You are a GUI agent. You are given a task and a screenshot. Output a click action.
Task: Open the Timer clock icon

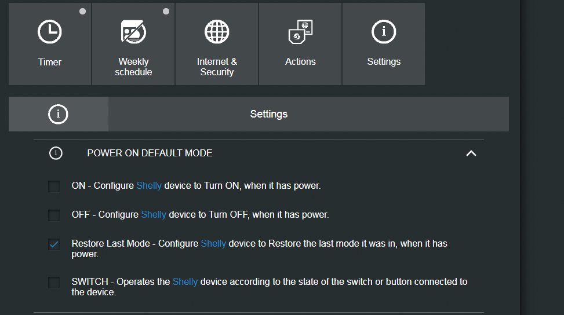pyautogui.click(x=50, y=32)
